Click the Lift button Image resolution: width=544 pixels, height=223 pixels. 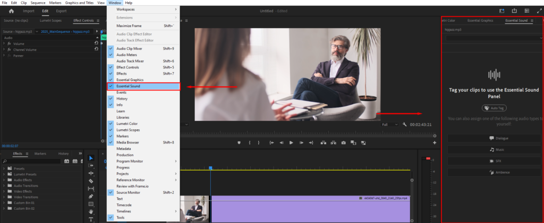324,142
